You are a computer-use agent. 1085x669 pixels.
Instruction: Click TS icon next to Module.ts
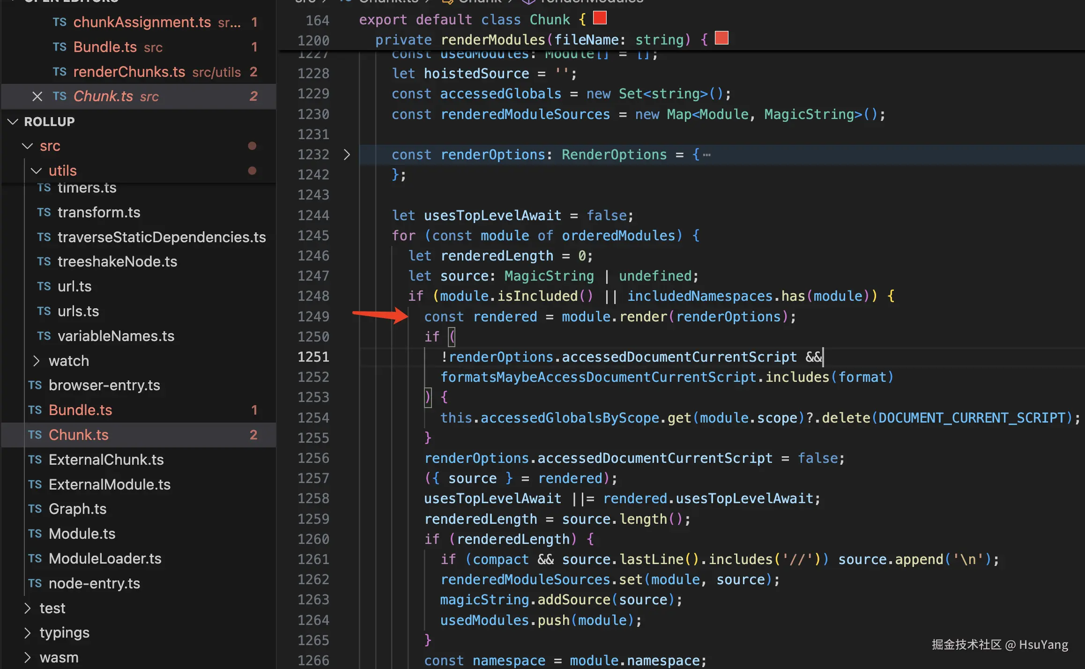[x=35, y=534]
